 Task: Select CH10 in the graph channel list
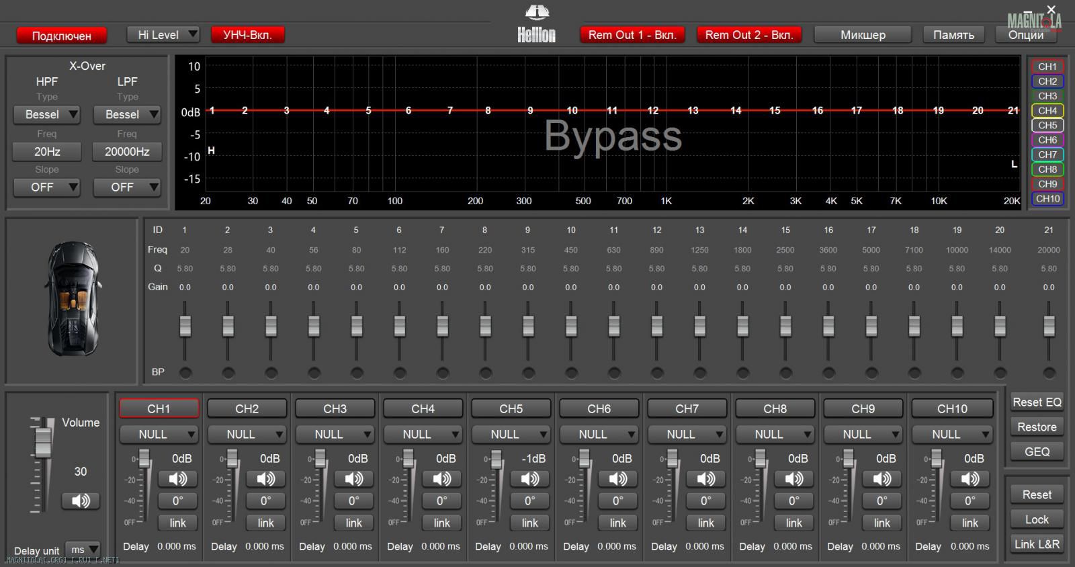click(x=1047, y=199)
